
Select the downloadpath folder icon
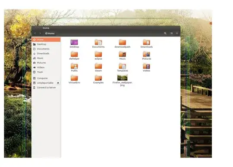pos(122,42)
